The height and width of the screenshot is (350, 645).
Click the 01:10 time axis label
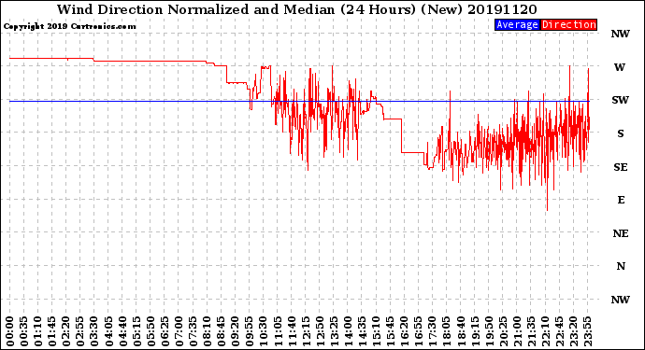(37, 331)
